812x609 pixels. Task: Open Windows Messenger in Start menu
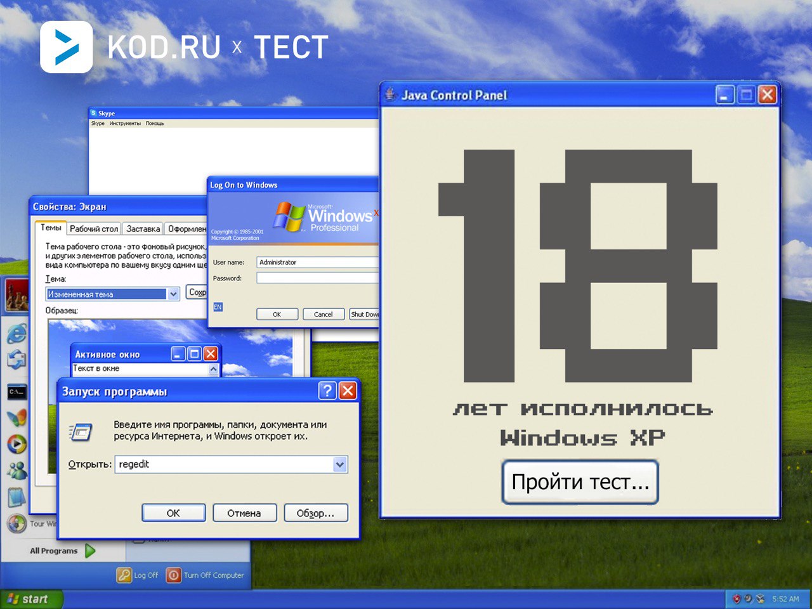coord(16,470)
